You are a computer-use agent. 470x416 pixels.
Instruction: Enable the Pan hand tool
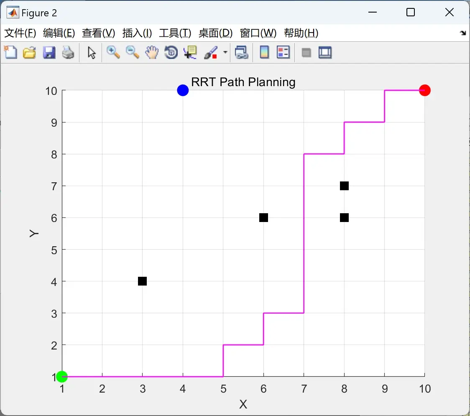[152, 52]
